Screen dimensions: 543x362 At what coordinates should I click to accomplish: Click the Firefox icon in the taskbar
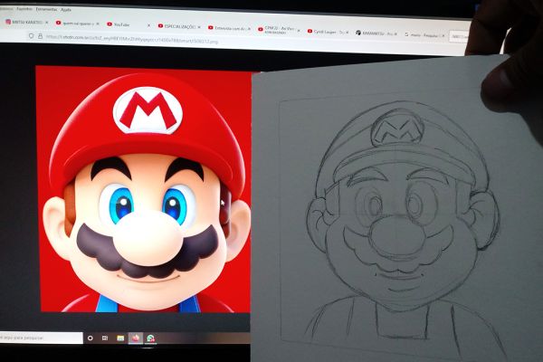tap(136, 338)
